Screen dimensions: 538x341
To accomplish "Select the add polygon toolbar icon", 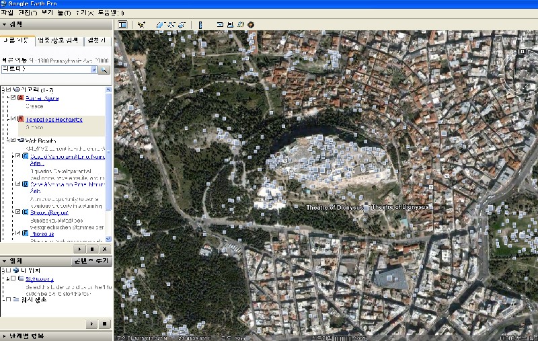I will click(160, 25).
